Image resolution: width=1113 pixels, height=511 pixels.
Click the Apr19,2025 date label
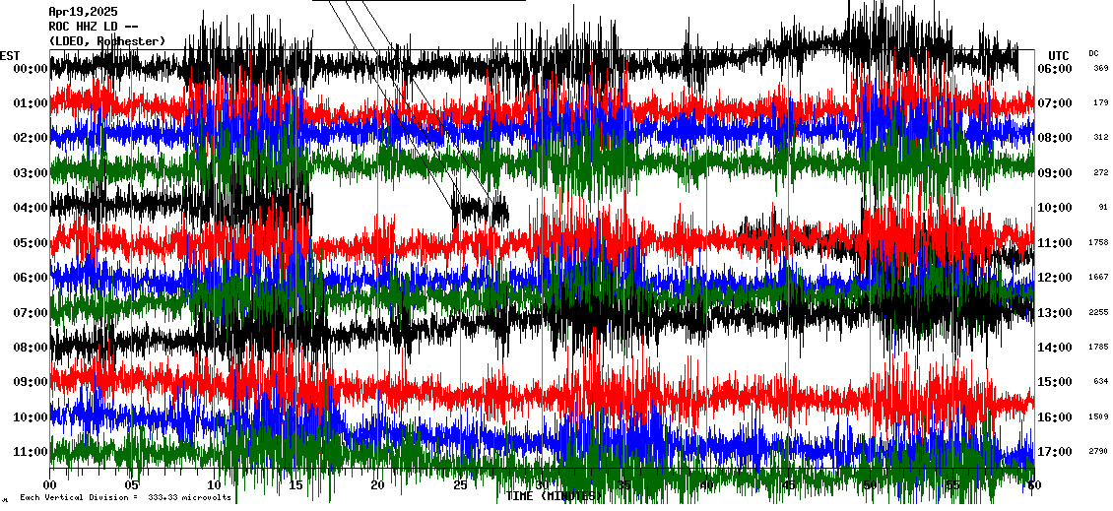82,12
